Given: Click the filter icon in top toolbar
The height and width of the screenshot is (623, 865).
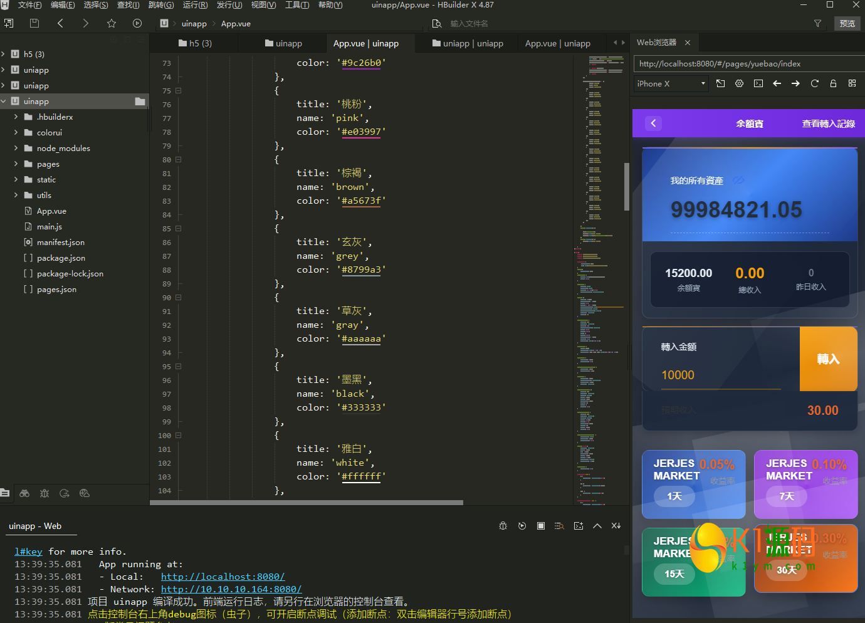Looking at the screenshot, I should click(817, 23).
